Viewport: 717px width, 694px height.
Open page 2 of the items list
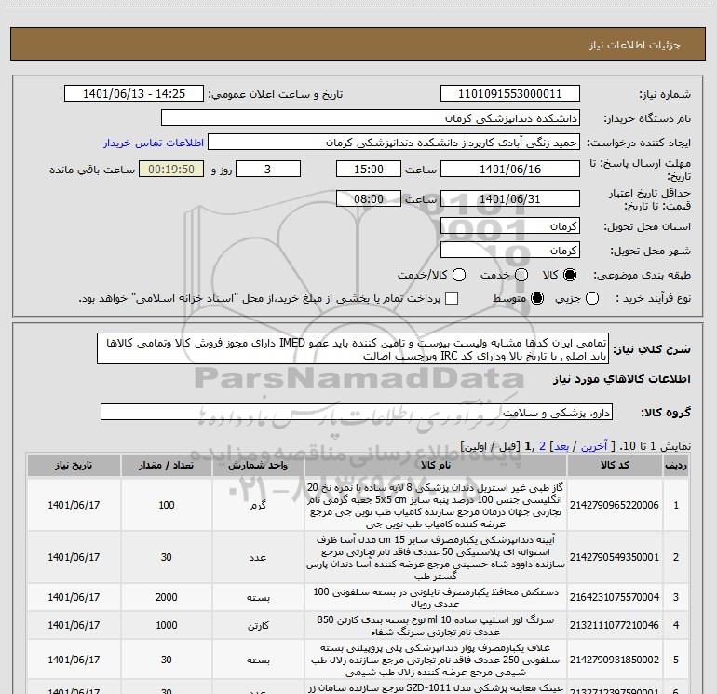pos(542,446)
